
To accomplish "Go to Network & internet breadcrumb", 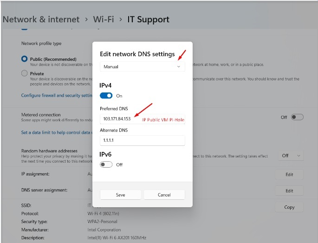I will [41, 20].
